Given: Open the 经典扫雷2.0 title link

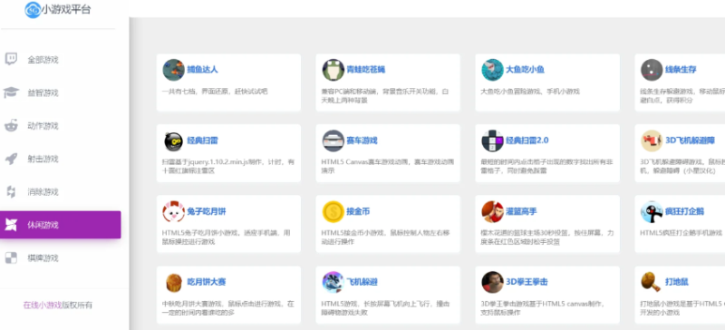Looking at the screenshot, I should point(527,141).
